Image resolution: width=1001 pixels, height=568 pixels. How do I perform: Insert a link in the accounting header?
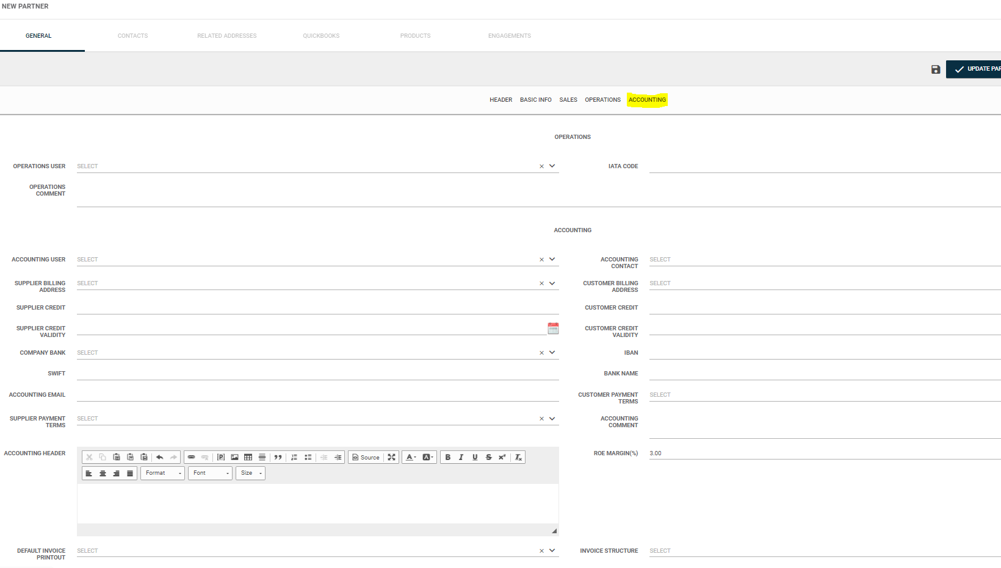click(191, 457)
